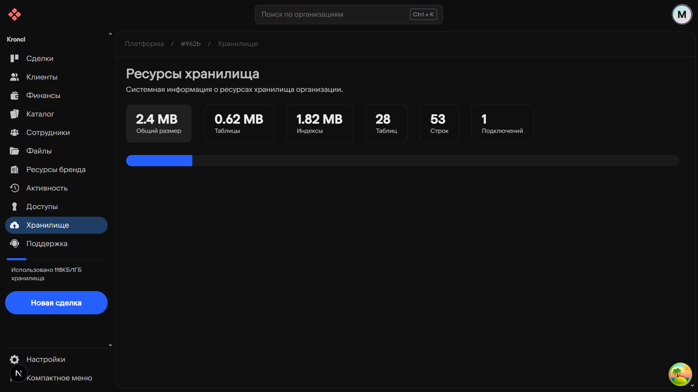Click the Поддержка headset icon
698x392 pixels.
coord(15,244)
